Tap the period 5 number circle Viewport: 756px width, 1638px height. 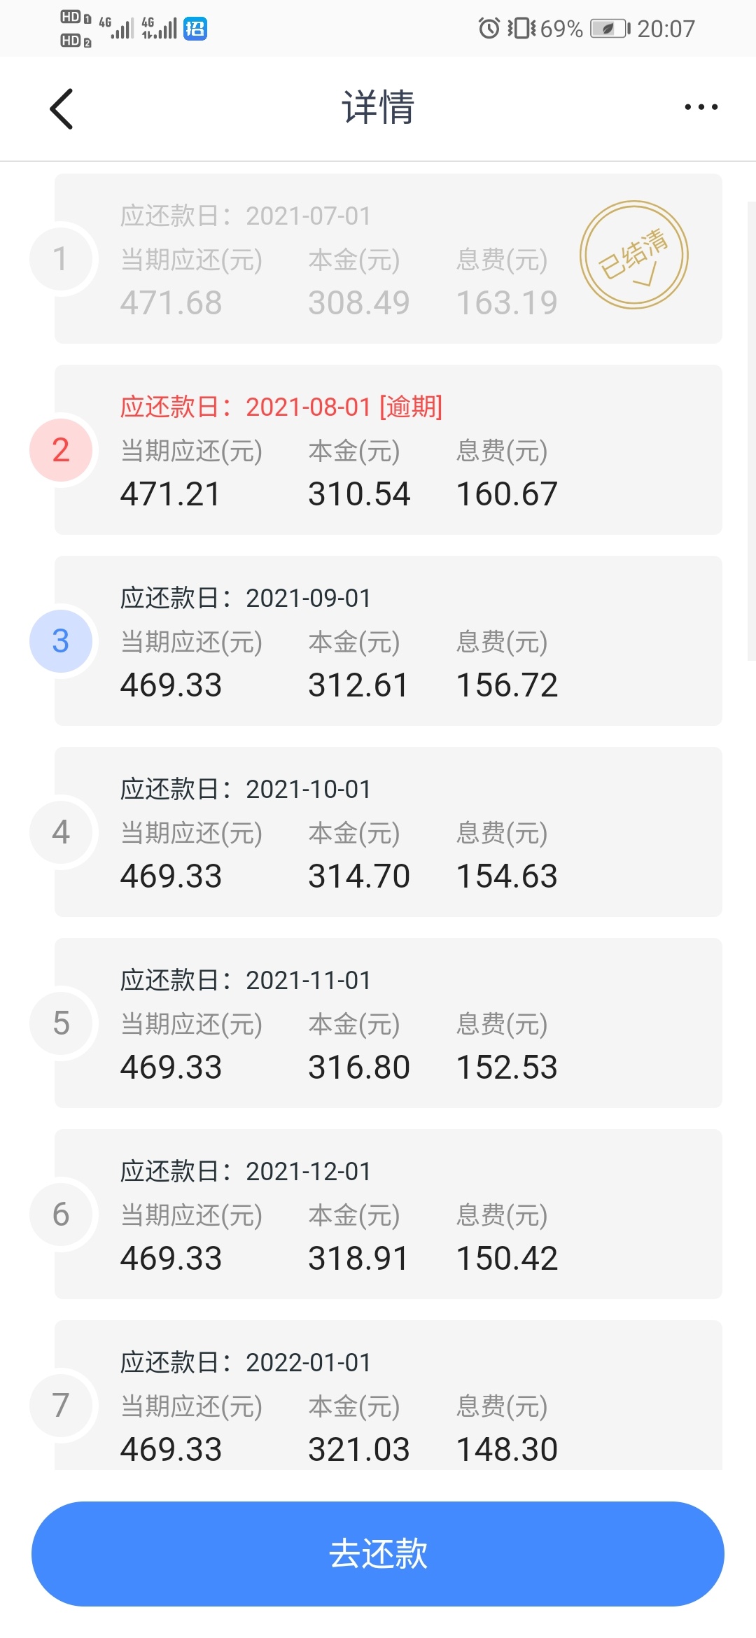coord(61,1023)
